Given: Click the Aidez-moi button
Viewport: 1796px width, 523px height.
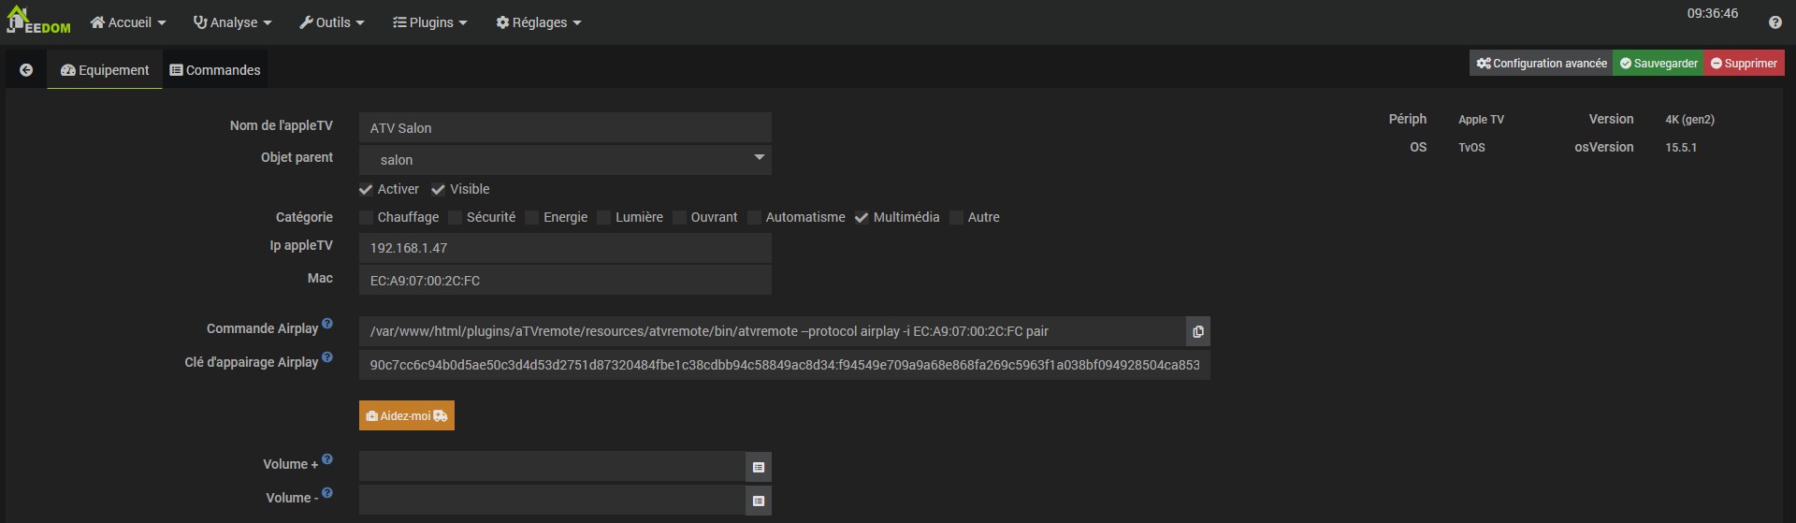Looking at the screenshot, I should pos(407,415).
